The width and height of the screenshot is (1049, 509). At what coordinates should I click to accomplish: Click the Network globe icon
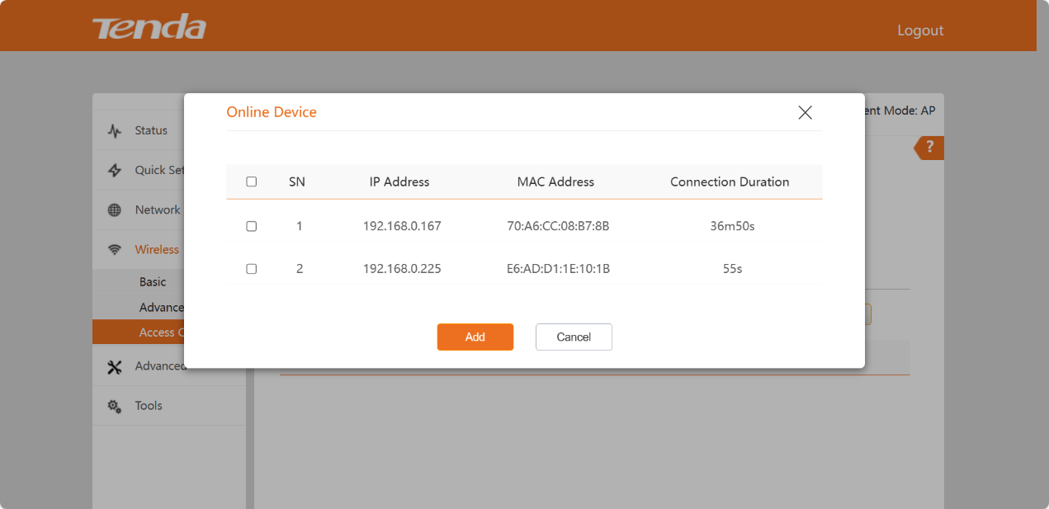pos(115,210)
